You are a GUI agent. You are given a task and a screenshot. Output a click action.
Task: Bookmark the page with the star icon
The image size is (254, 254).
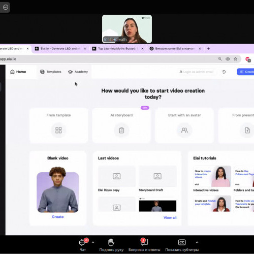click(235, 59)
